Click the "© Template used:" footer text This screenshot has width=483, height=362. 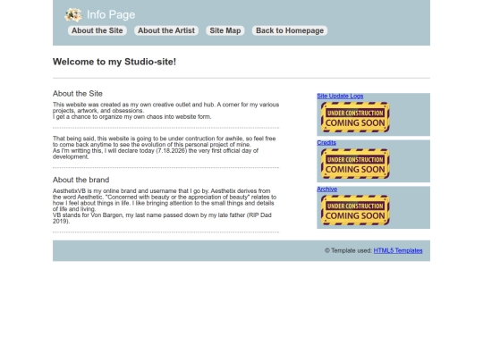(x=349, y=250)
